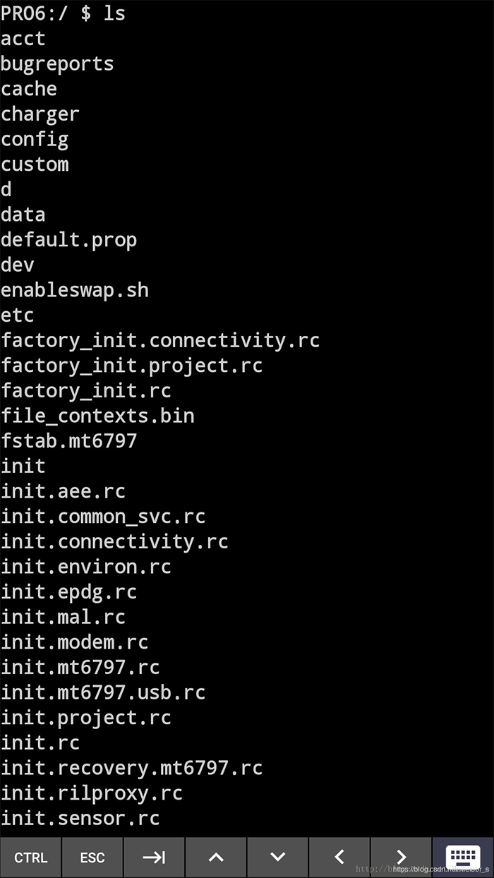Tap the ESC key

(x=92, y=857)
